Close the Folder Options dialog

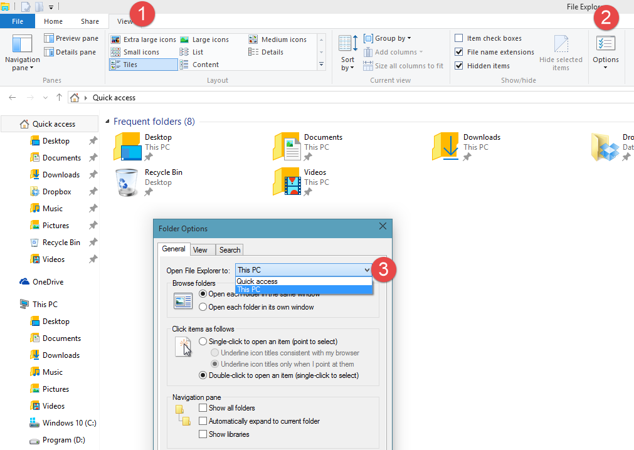tap(383, 226)
